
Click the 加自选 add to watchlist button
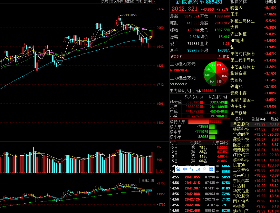129,2
